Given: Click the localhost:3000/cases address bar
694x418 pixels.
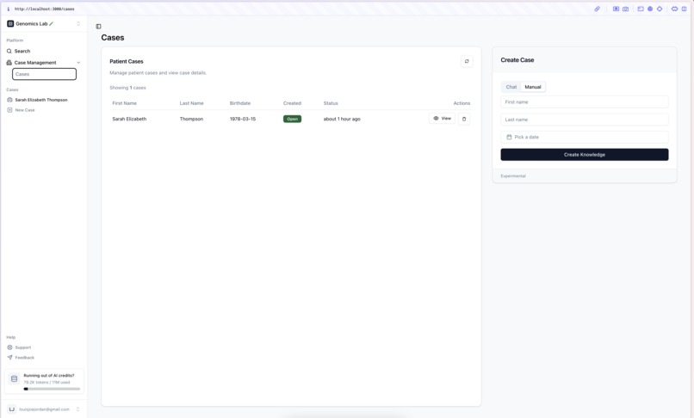Looking at the screenshot, I should pyautogui.click(x=44, y=9).
